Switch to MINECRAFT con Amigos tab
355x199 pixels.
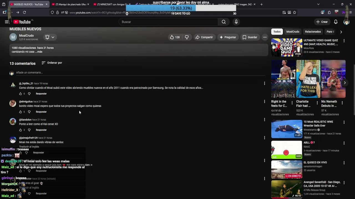coord(111,4)
